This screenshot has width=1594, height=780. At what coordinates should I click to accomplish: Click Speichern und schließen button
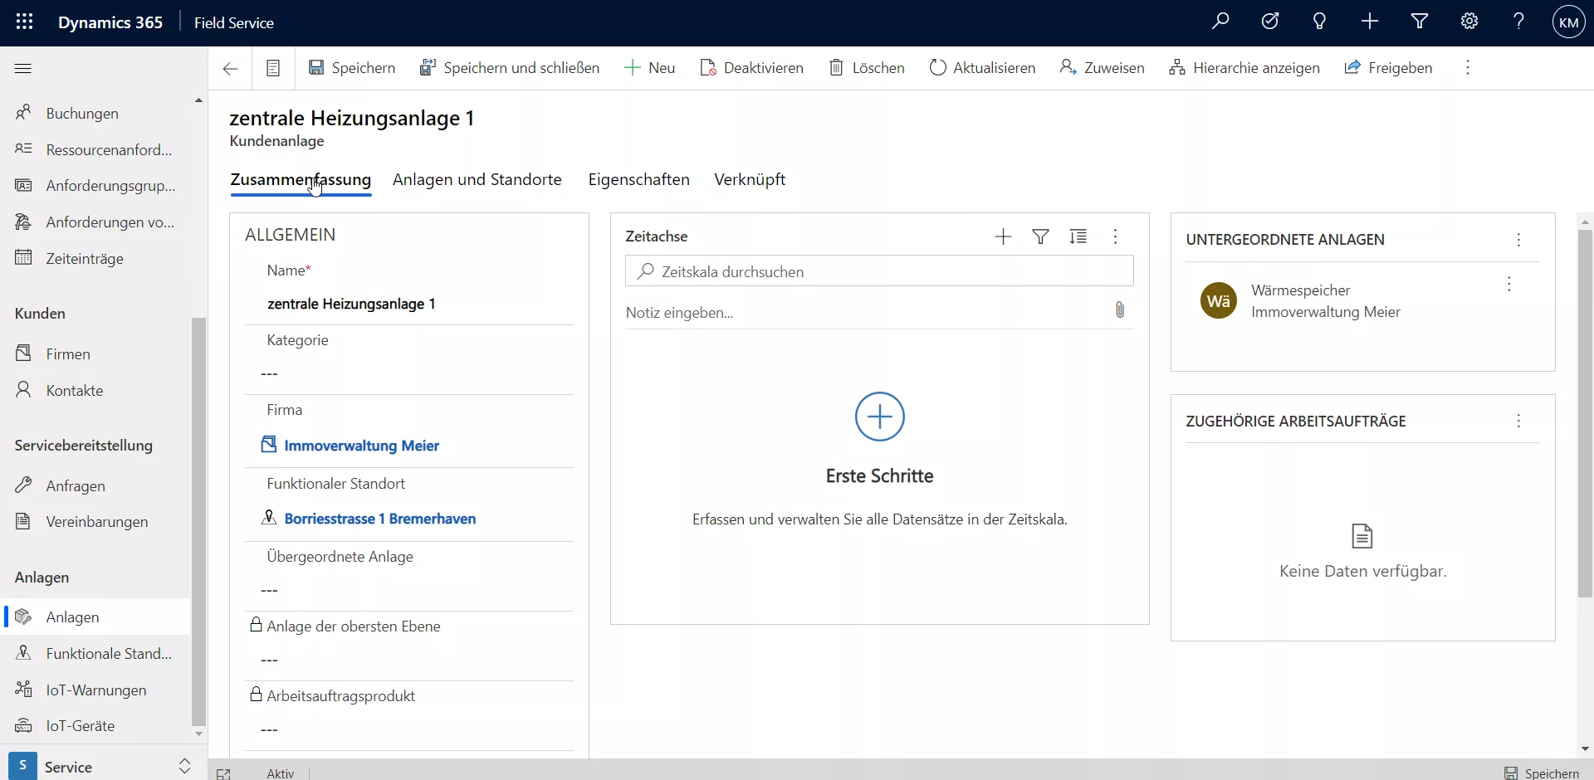click(510, 68)
